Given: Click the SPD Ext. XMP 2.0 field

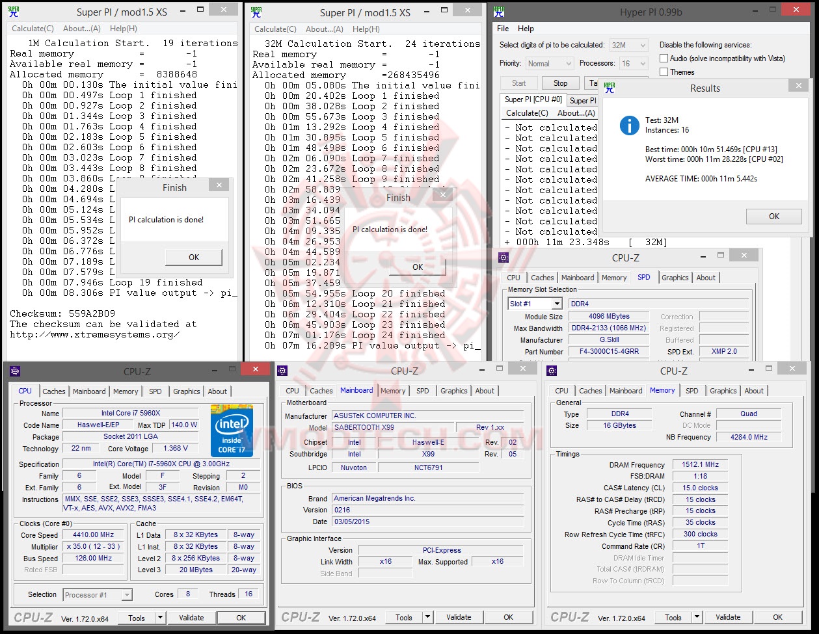Looking at the screenshot, I should (724, 352).
